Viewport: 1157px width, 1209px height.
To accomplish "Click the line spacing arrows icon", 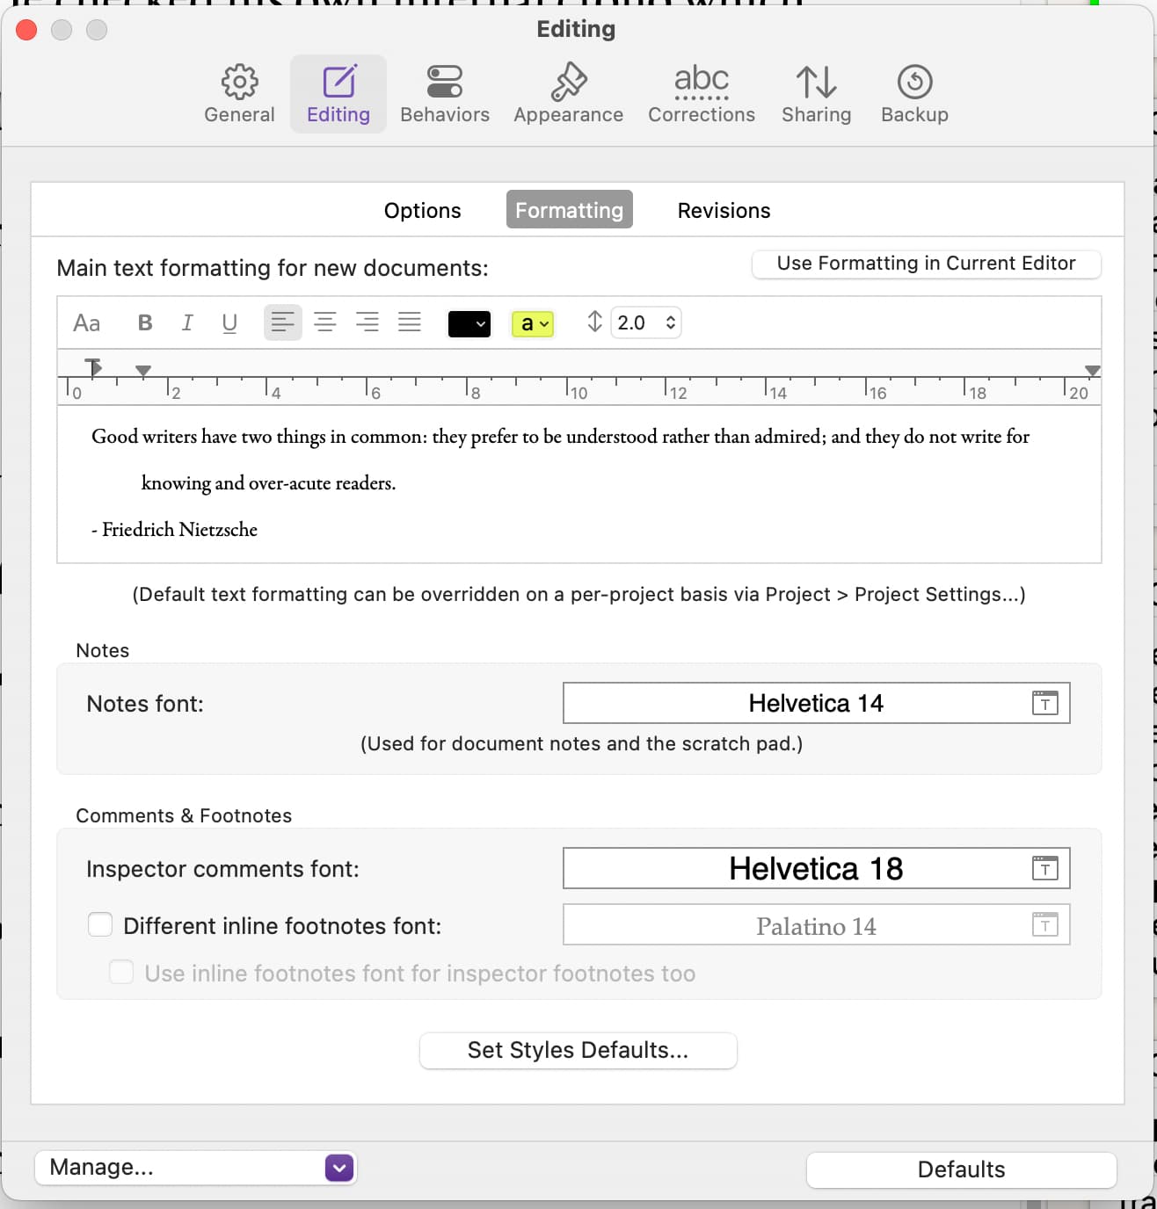I will tap(595, 322).
